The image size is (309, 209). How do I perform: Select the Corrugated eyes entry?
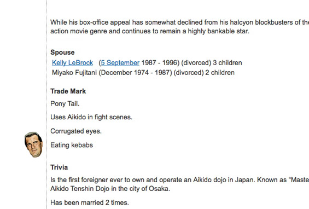point(76,131)
